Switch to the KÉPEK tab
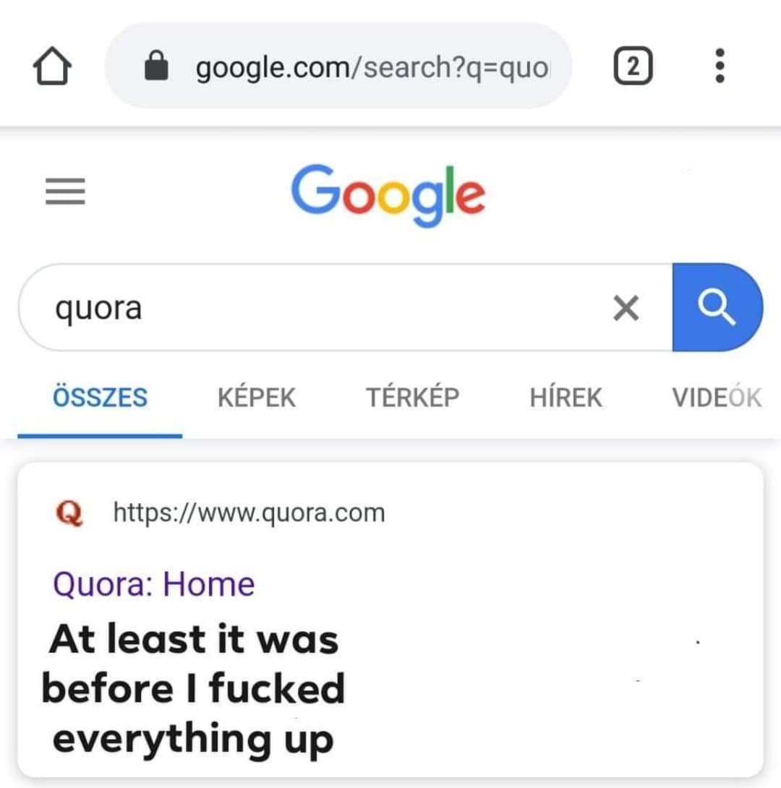 point(257,398)
